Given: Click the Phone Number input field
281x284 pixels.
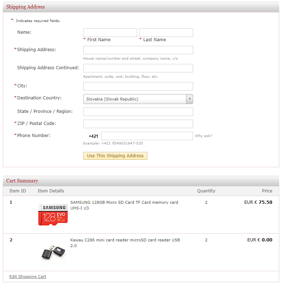Looking at the screenshot, I should 147,136.
